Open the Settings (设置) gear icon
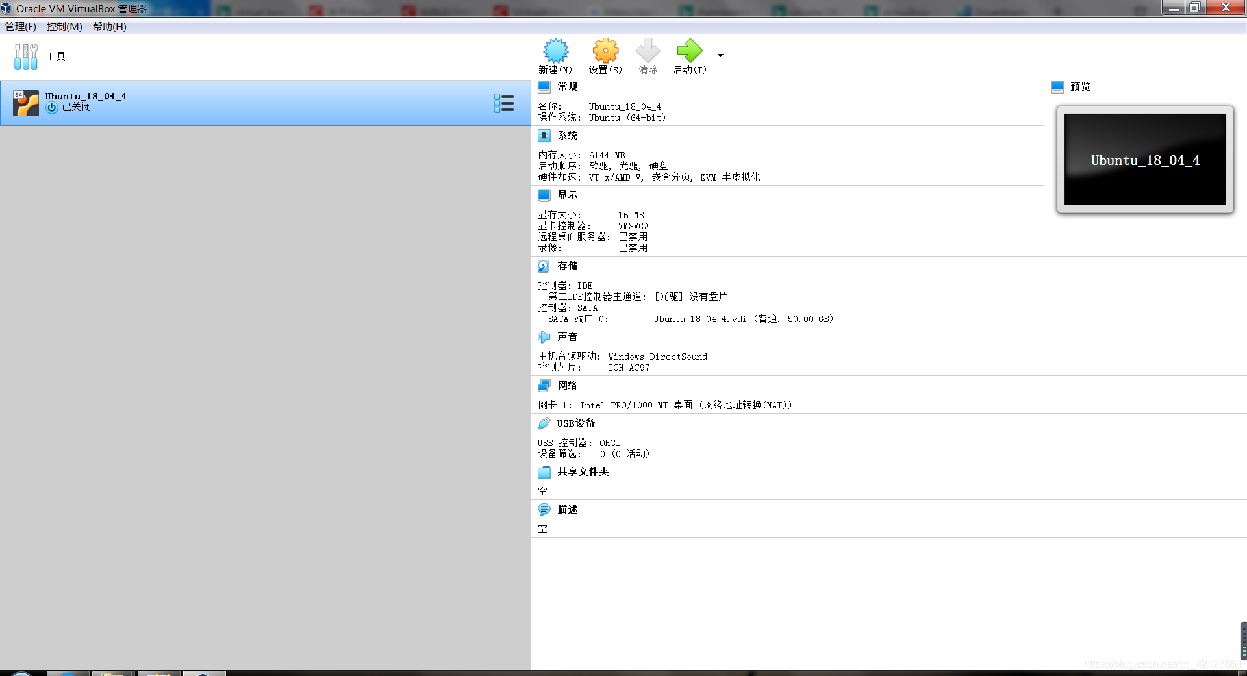 click(x=605, y=51)
